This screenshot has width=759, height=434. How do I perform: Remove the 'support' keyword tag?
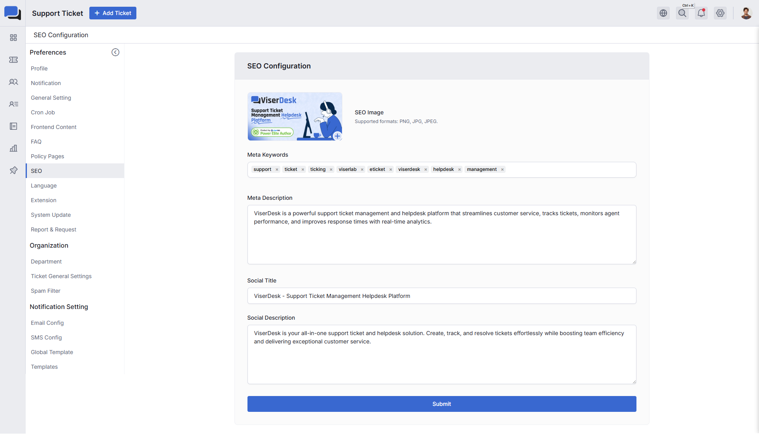pyautogui.click(x=277, y=170)
